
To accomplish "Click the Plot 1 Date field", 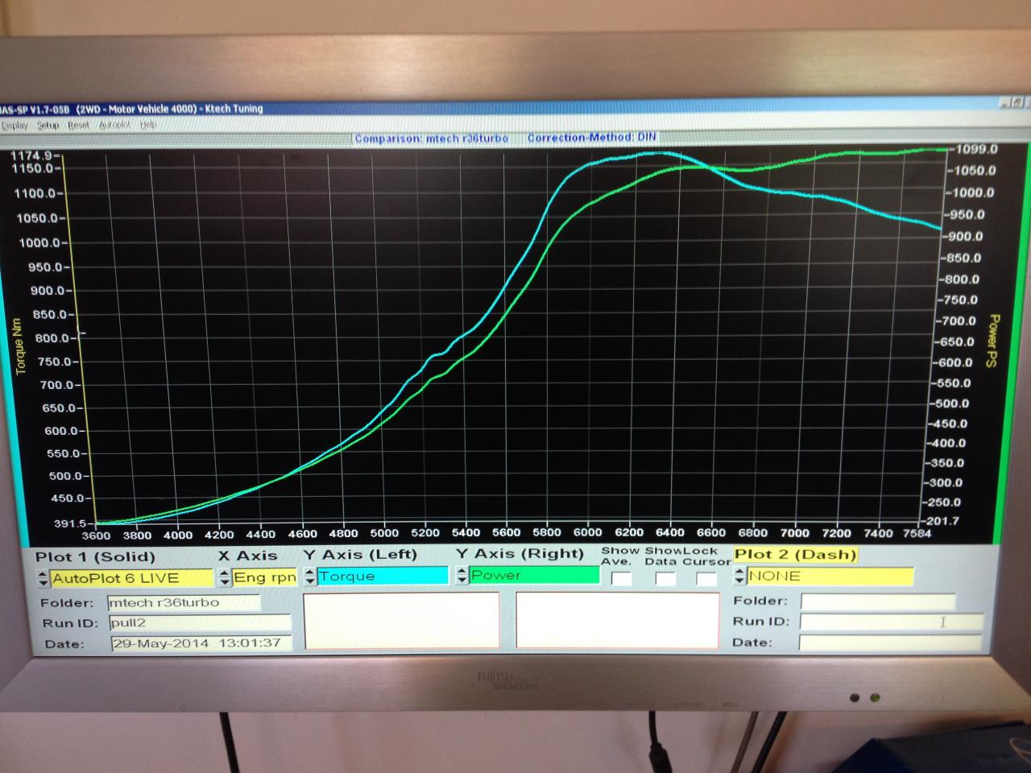I will click(201, 643).
